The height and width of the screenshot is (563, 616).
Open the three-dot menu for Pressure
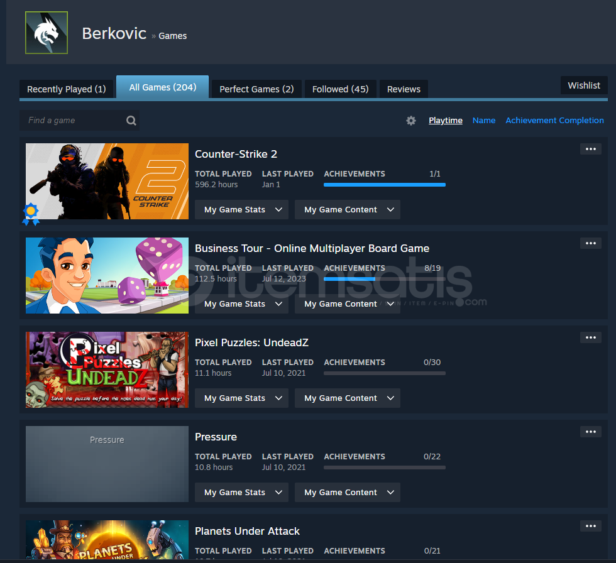[590, 432]
